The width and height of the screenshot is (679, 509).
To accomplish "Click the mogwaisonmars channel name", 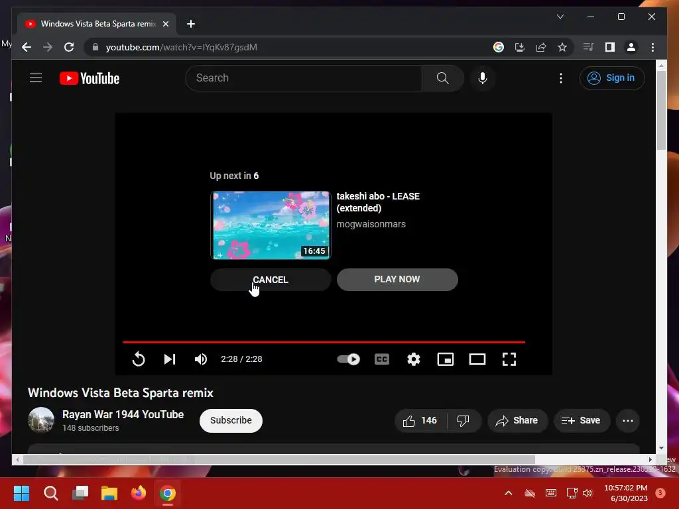I will pos(371,224).
